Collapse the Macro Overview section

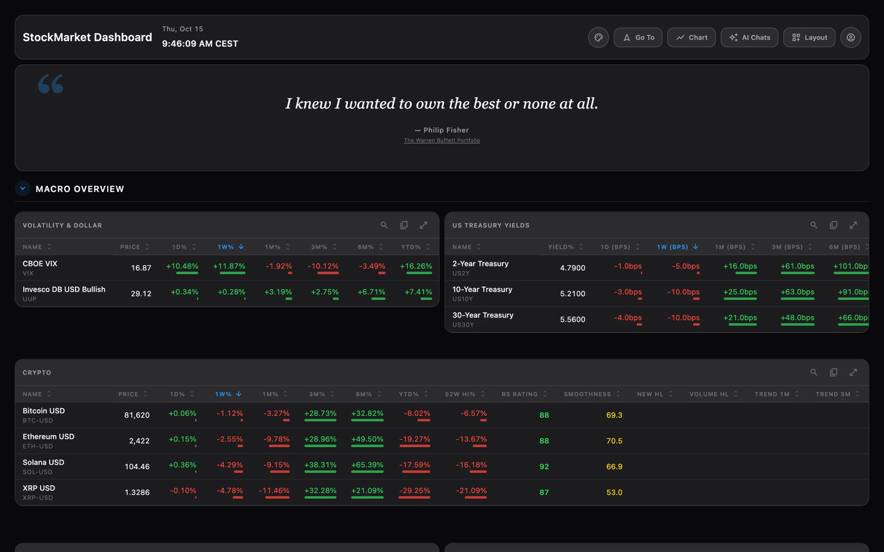click(23, 188)
